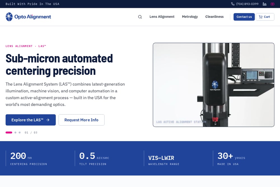The width and height of the screenshot is (280, 187).
Task: Click the LinkedIn icon in top bar
Action: pos(265,4)
